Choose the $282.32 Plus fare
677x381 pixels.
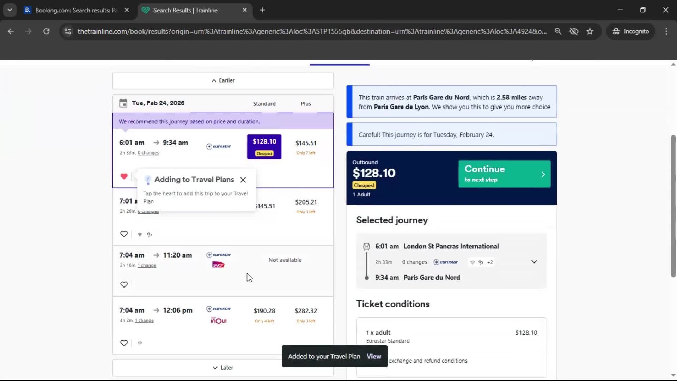[x=306, y=311]
